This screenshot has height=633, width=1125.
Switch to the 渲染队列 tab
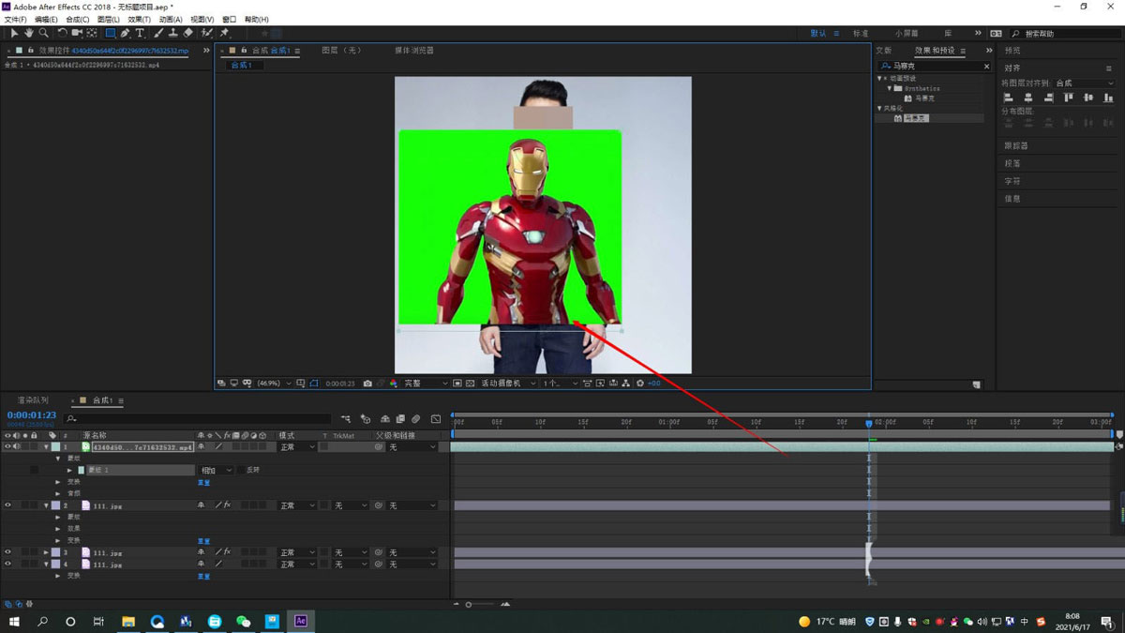tap(34, 400)
